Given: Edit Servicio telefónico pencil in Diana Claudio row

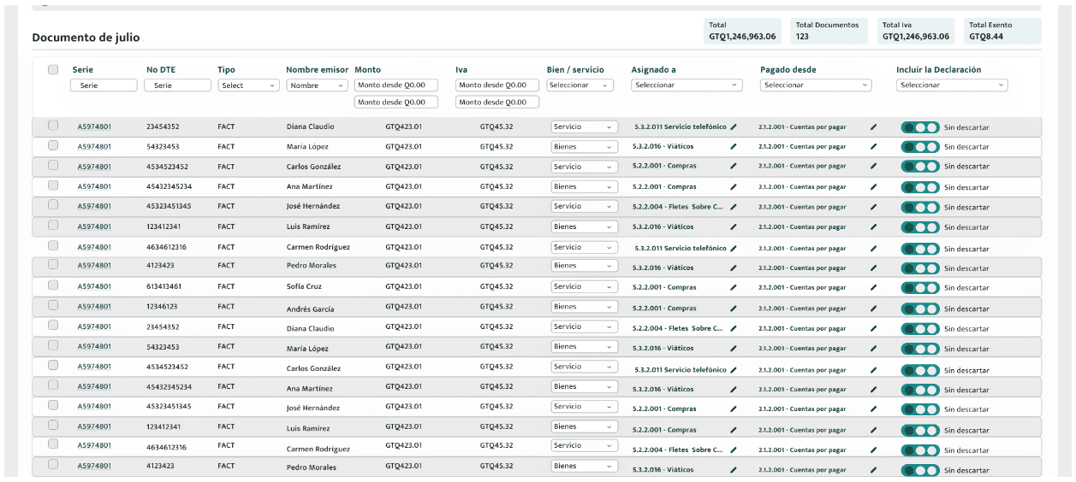Looking at the screenshot, I should coord(733,126).
